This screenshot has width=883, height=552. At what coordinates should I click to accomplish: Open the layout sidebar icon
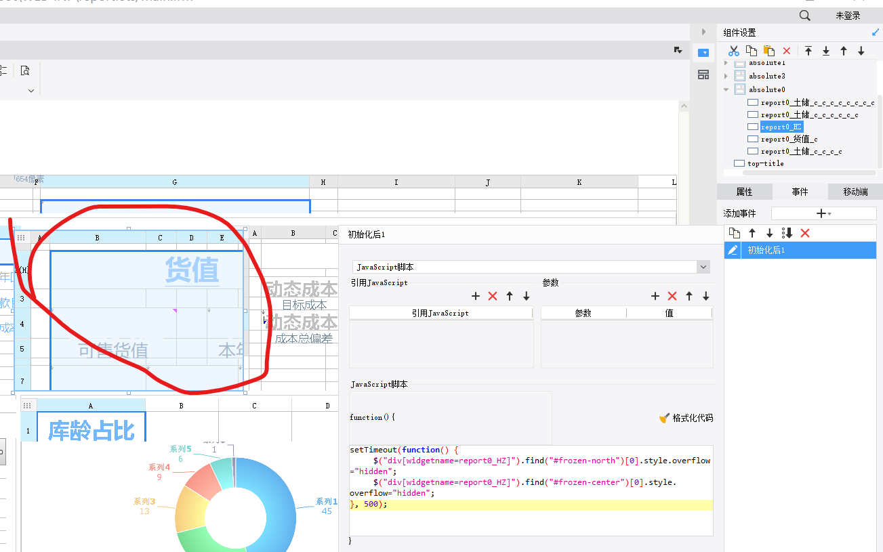click(x=703, y=75)
